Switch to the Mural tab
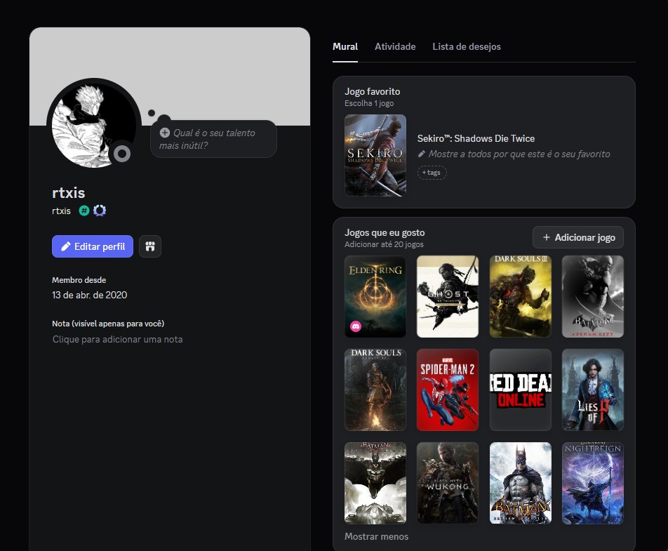The width and height of the screenshot is (668, 551). (x=345, y=46)
